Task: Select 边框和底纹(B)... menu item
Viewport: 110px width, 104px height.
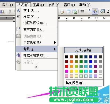Action: pos(37,23)
